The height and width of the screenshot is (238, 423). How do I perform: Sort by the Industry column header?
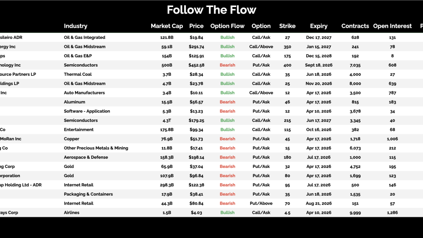(75, 26)
